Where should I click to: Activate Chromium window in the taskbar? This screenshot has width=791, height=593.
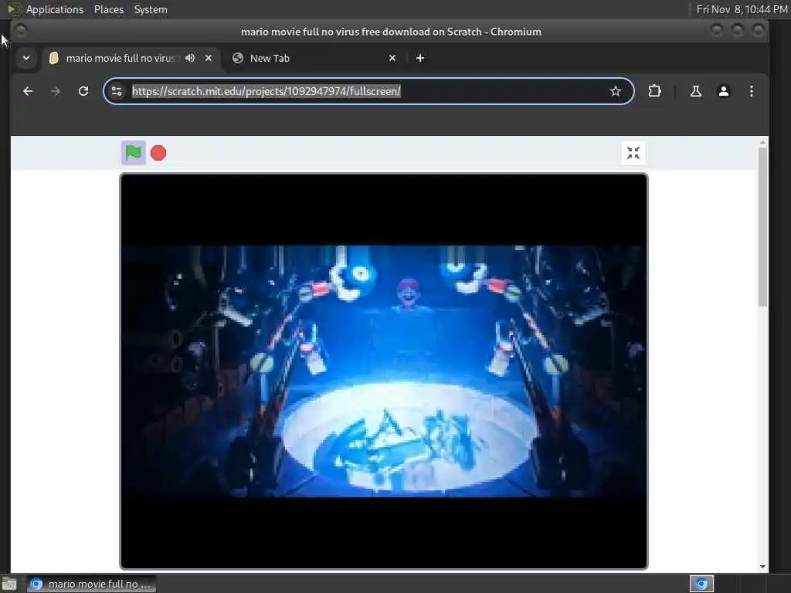tap(91, 584)
